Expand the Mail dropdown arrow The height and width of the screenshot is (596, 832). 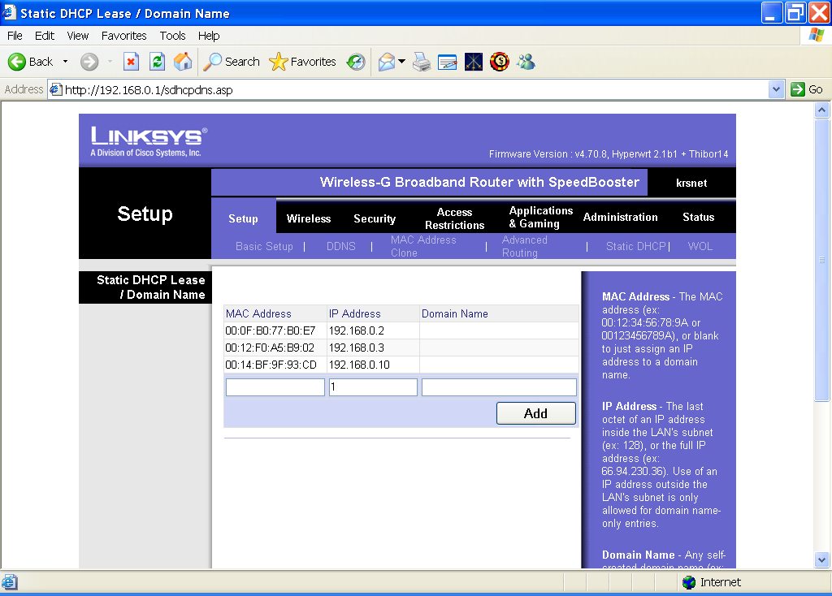click(401, 62)
